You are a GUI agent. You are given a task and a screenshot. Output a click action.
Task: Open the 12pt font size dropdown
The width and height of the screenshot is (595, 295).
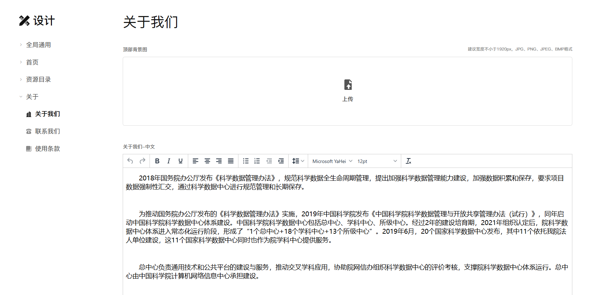(x=377, y=161)
